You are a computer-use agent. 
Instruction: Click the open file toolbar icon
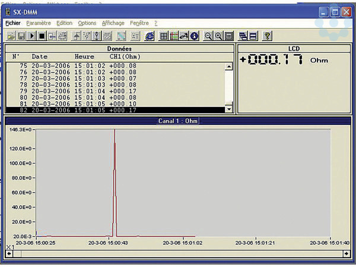click(11, 36)
